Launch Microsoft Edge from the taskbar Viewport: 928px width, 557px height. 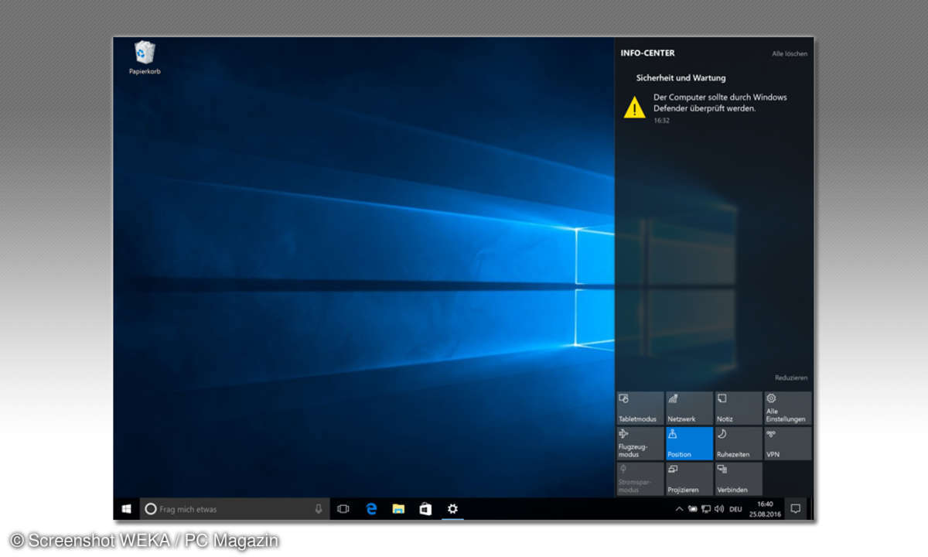click(371, 508)
